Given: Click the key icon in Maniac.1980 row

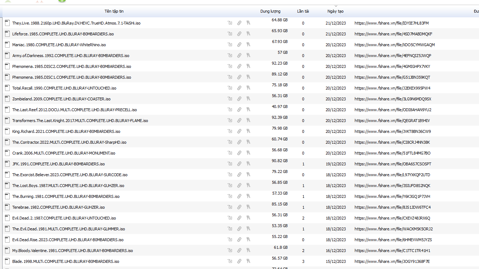Looking at the screenshot, I should click(248, 45).
